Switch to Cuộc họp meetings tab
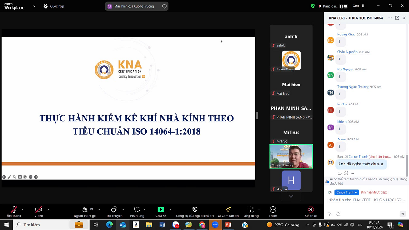Screen dimensions: 409x230 54,6
